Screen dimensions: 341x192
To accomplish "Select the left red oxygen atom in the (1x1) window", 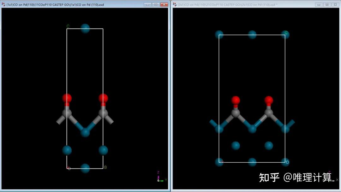I will (67, 99).
